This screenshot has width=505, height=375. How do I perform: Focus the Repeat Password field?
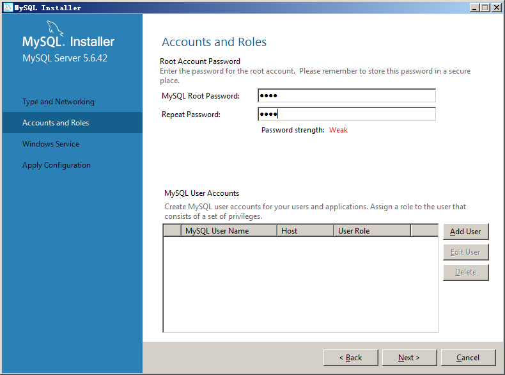click(x=347, y=114)
